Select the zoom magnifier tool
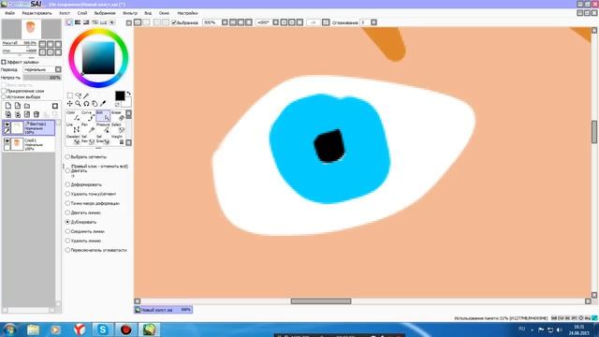The height and width of the screenshot is (337, 599). coord(78,104)
